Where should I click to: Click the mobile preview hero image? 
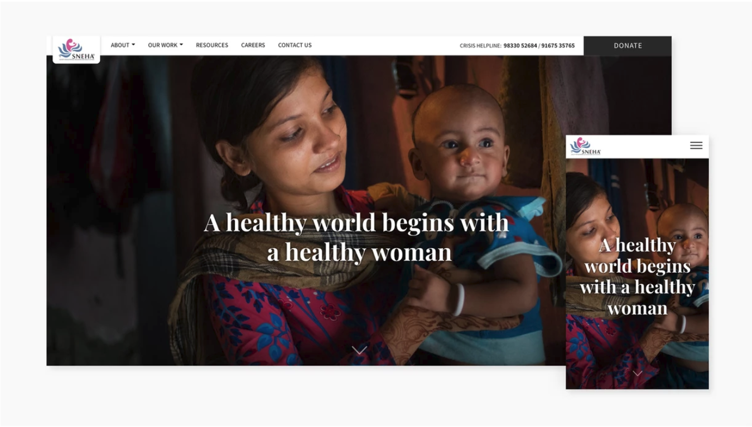pyautogui.click(x=637, y=274)
